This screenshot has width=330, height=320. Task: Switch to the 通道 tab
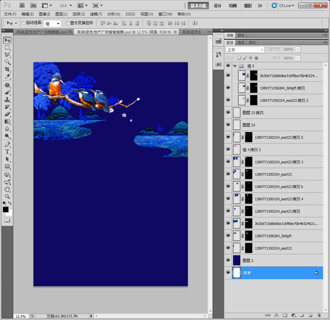click(x=241, y=42)
